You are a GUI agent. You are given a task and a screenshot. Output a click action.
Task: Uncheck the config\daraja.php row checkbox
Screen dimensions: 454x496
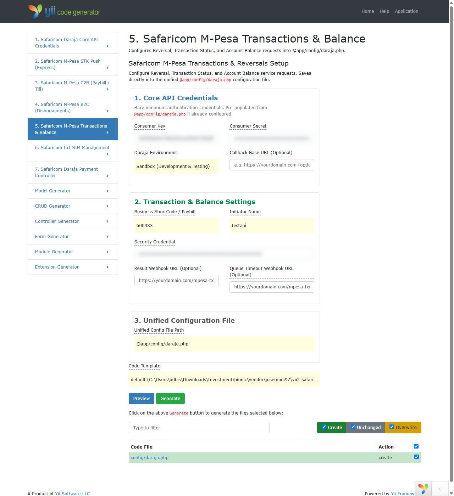point(416,457)
